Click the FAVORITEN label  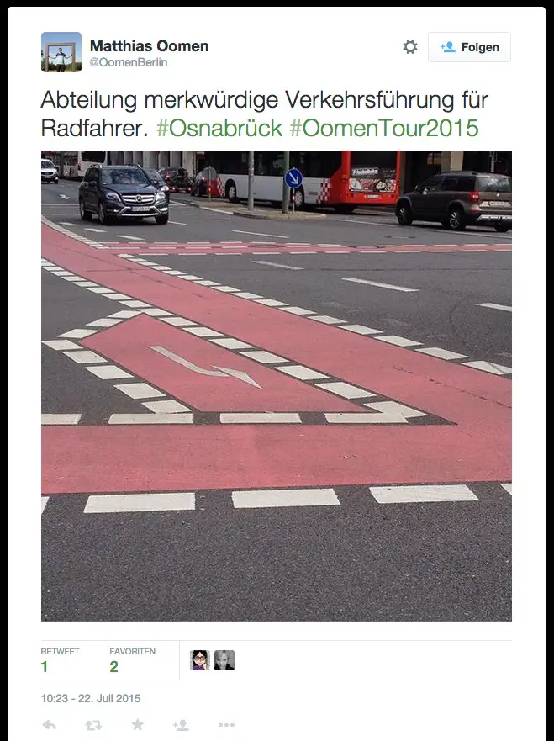[x=132, y=651]
